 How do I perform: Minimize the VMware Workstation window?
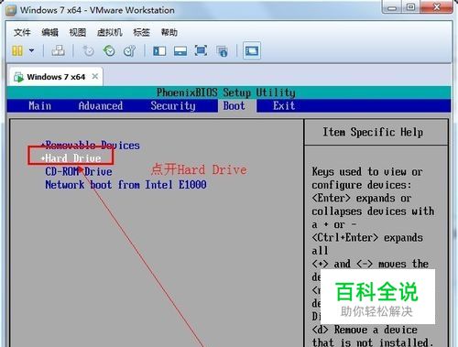(x=392, y=7)
